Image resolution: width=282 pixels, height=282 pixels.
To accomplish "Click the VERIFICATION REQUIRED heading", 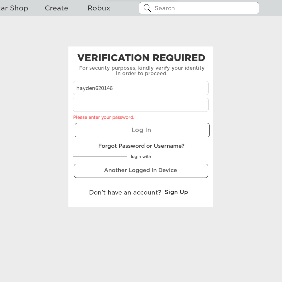I will tap(141, 58).
